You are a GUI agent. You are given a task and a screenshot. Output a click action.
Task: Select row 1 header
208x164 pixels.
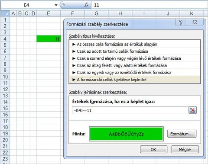5,20
